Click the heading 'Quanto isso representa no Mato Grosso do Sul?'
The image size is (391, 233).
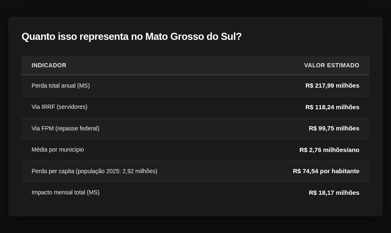(x=131, y=37)
